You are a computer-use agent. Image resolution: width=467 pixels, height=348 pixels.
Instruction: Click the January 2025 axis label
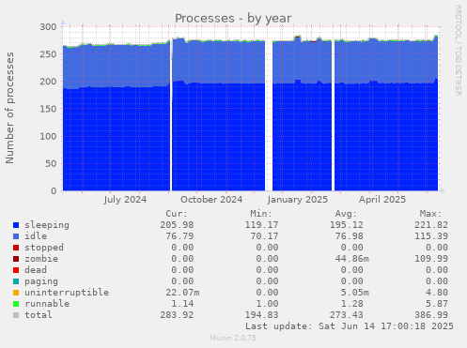298,200
